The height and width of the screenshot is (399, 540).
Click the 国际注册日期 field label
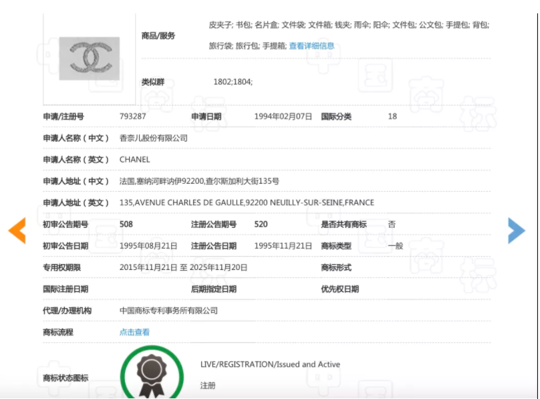[65, 289]
